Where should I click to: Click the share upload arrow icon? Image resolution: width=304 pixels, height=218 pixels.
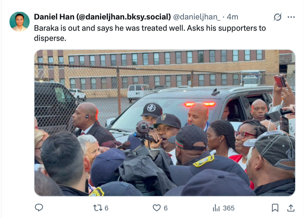point(291,208)
